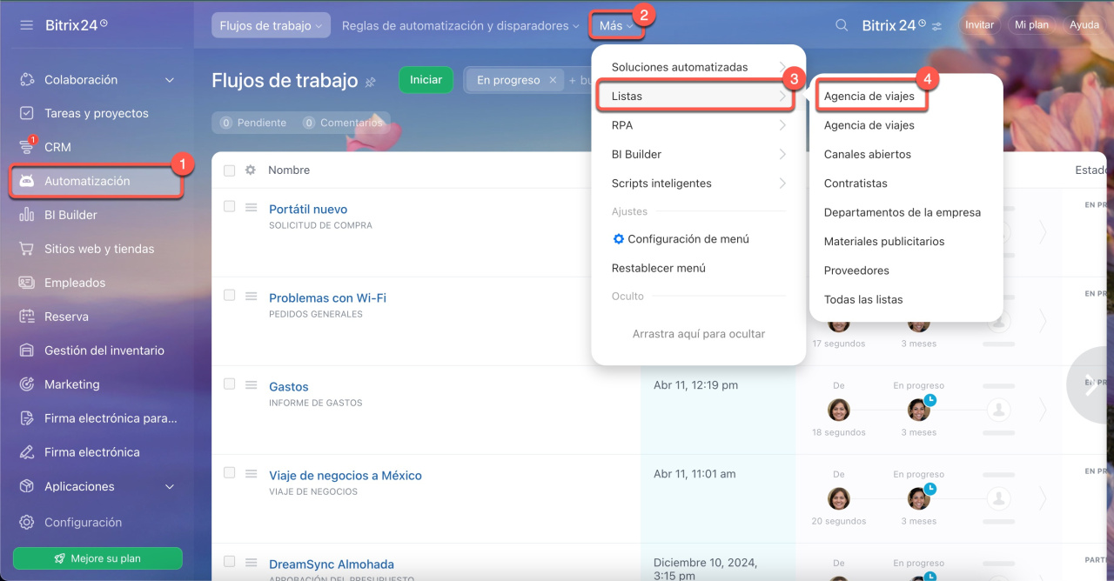Open row menu handle for Gastos

point(251,384)
